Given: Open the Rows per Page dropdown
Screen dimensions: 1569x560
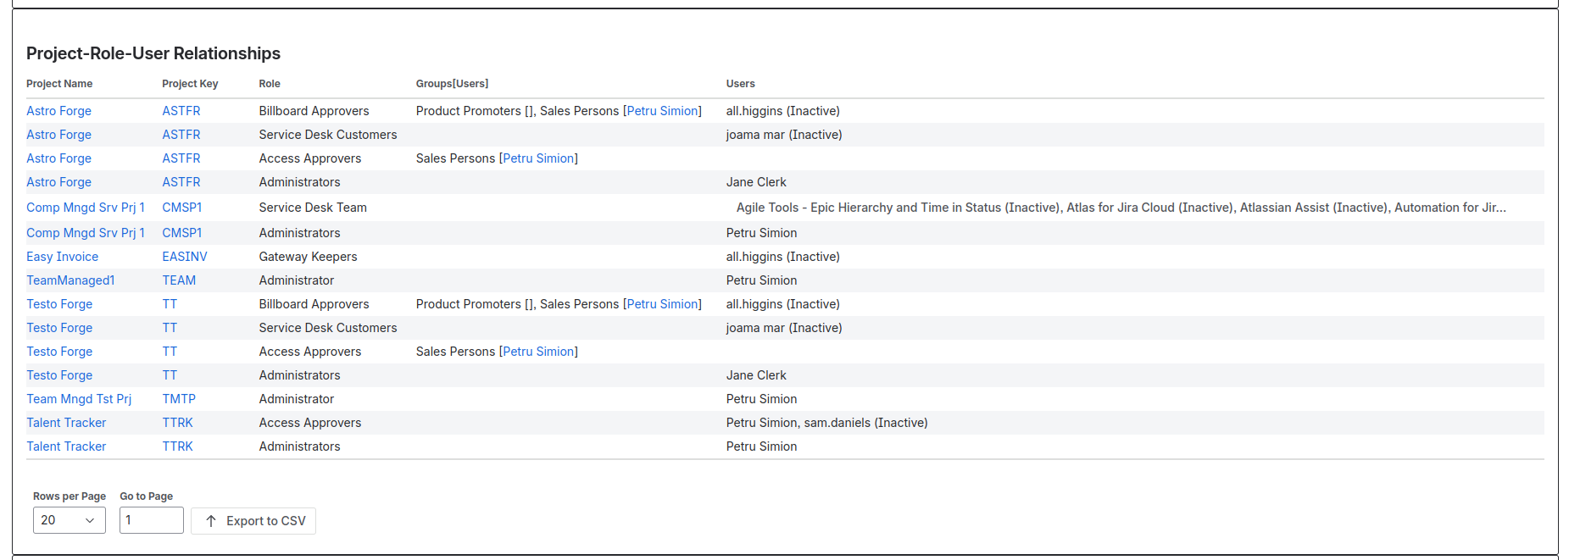Looking at the screenshot, I should (x=69, y=520).
